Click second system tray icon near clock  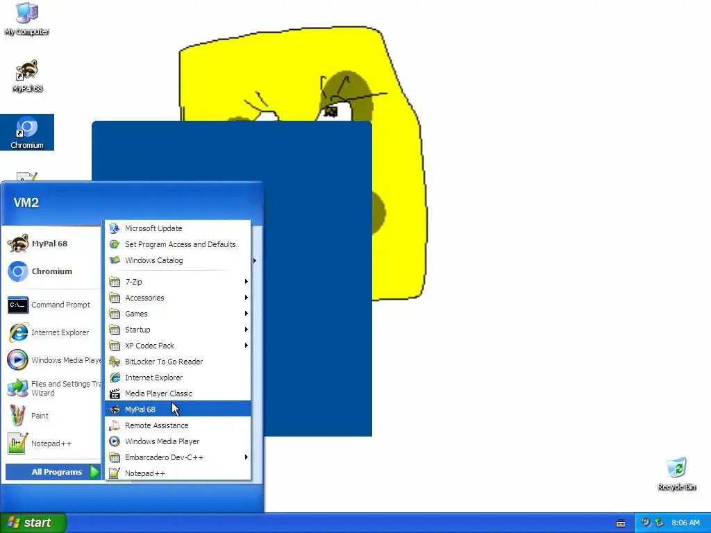point(660,523)
